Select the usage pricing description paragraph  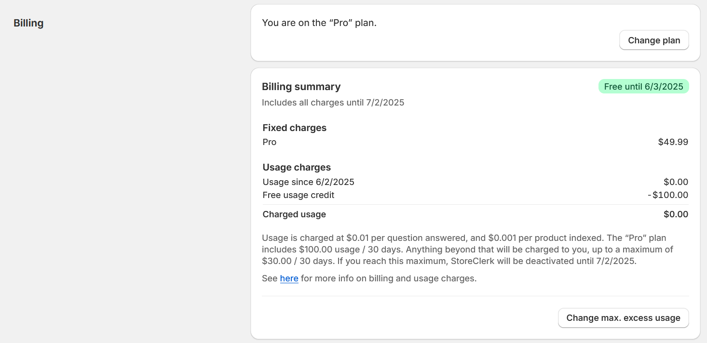coord(463,250)
